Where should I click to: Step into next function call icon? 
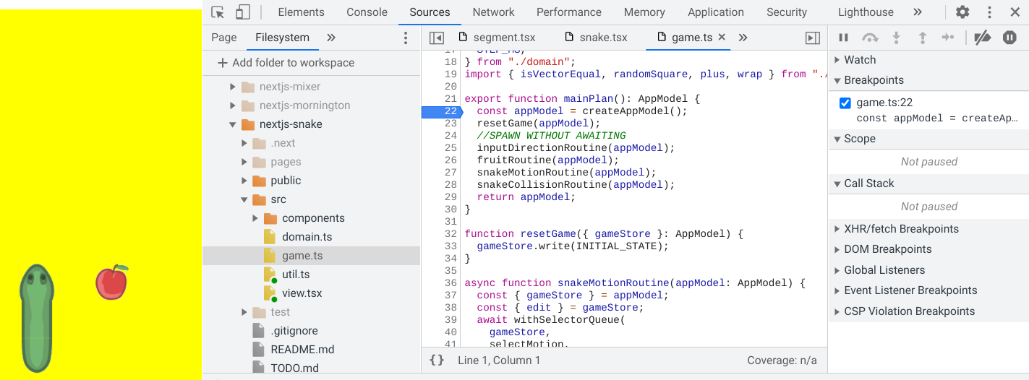[x=896, y=38]
